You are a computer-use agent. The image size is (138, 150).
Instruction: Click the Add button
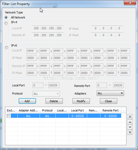click(27, 101)
